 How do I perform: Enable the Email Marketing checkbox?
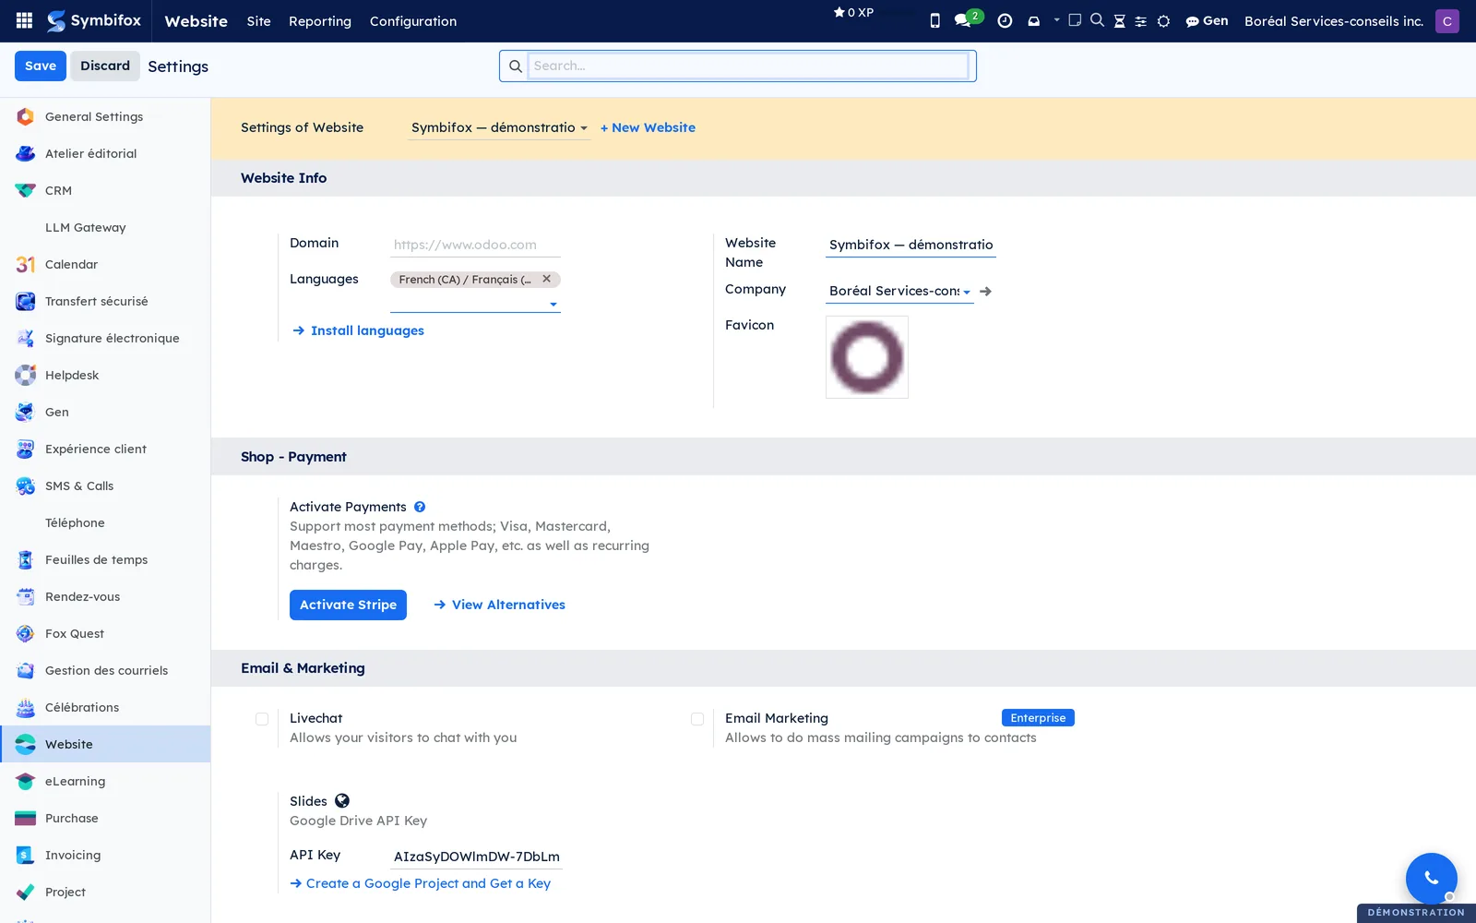(x=697, y=719)
